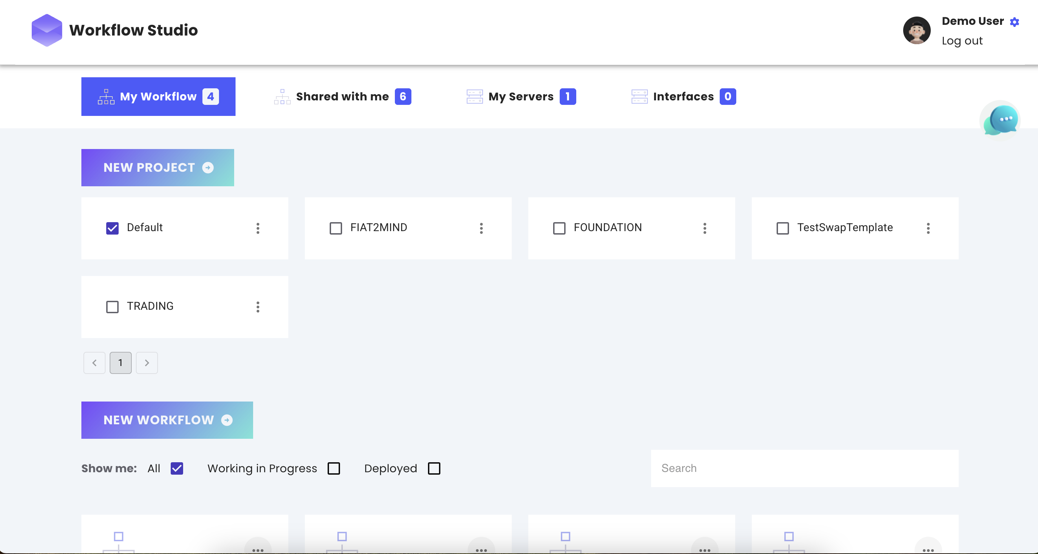1038x554 pixels.
Task: Enable Working in Progress filter
Action: pos(334,468)
